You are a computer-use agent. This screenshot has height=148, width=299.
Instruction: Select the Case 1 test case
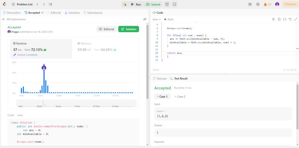(x=162, y=96)
